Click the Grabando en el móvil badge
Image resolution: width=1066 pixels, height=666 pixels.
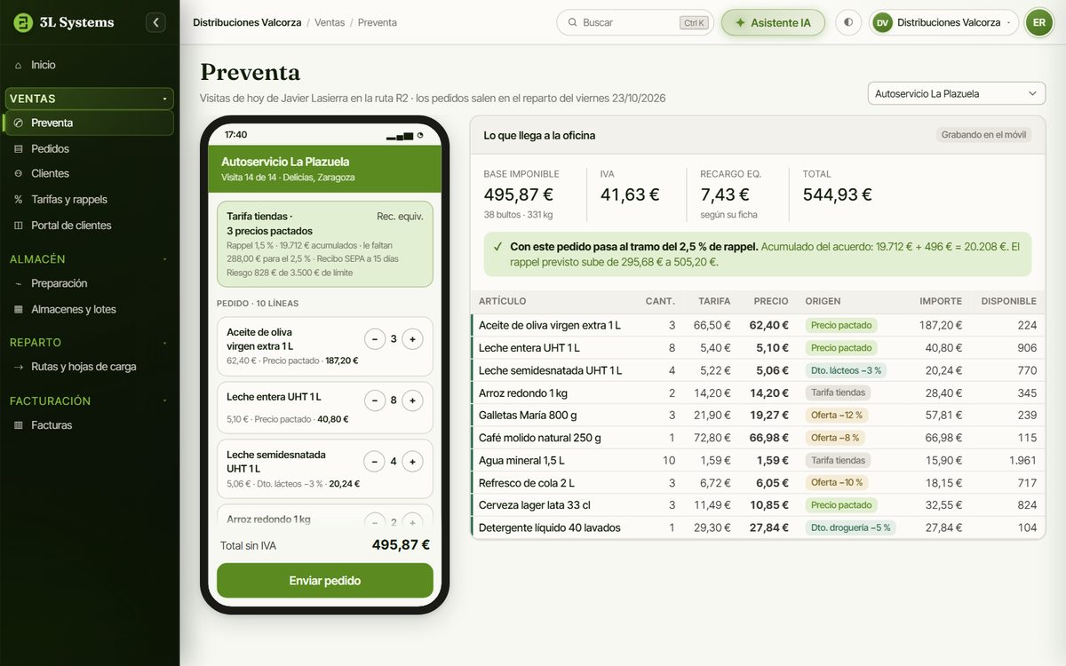[x=983, y=135]
